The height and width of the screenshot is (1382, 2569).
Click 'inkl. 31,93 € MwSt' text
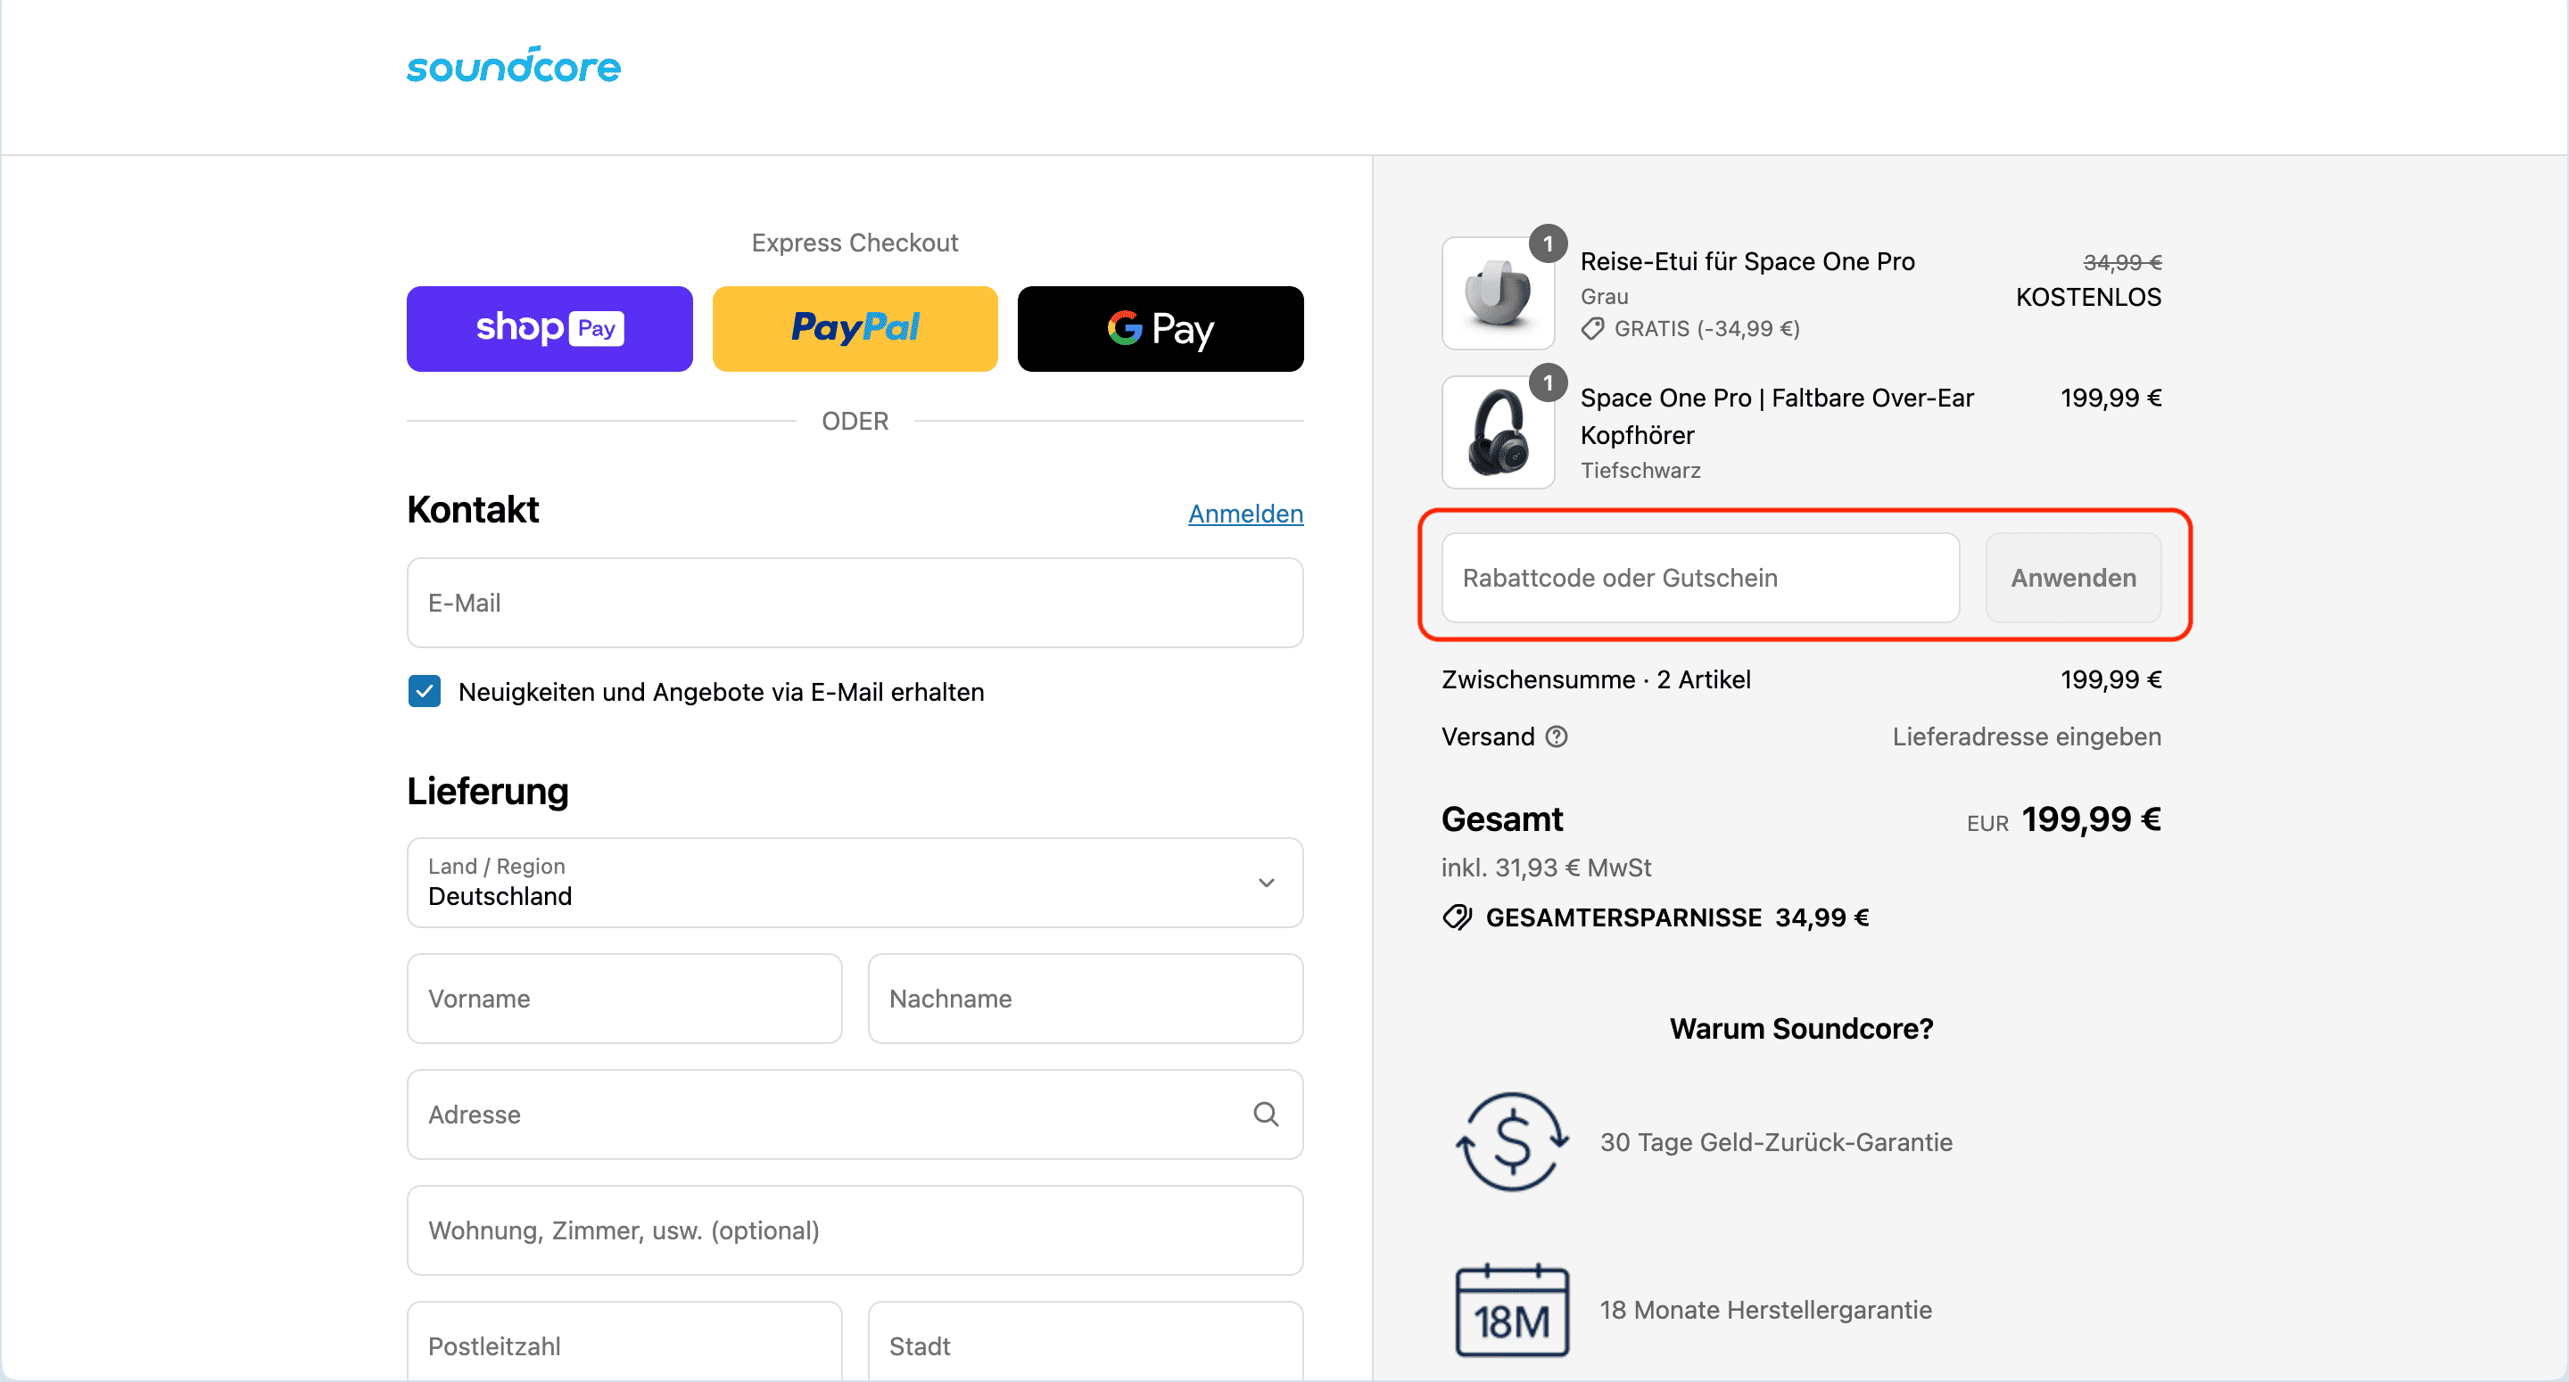coord(1546,868)
